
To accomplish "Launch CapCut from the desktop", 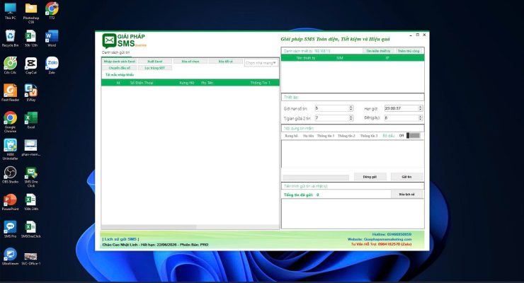I will tap(31, 64).
